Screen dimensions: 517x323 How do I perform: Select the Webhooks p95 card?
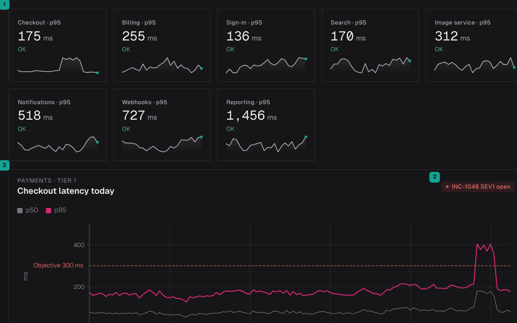[x=162, y=125]
